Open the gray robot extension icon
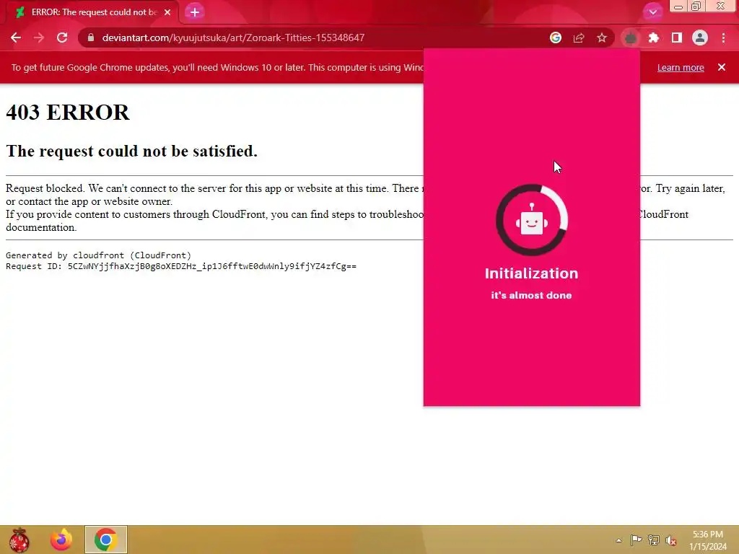739x554 pixels. 631,38
